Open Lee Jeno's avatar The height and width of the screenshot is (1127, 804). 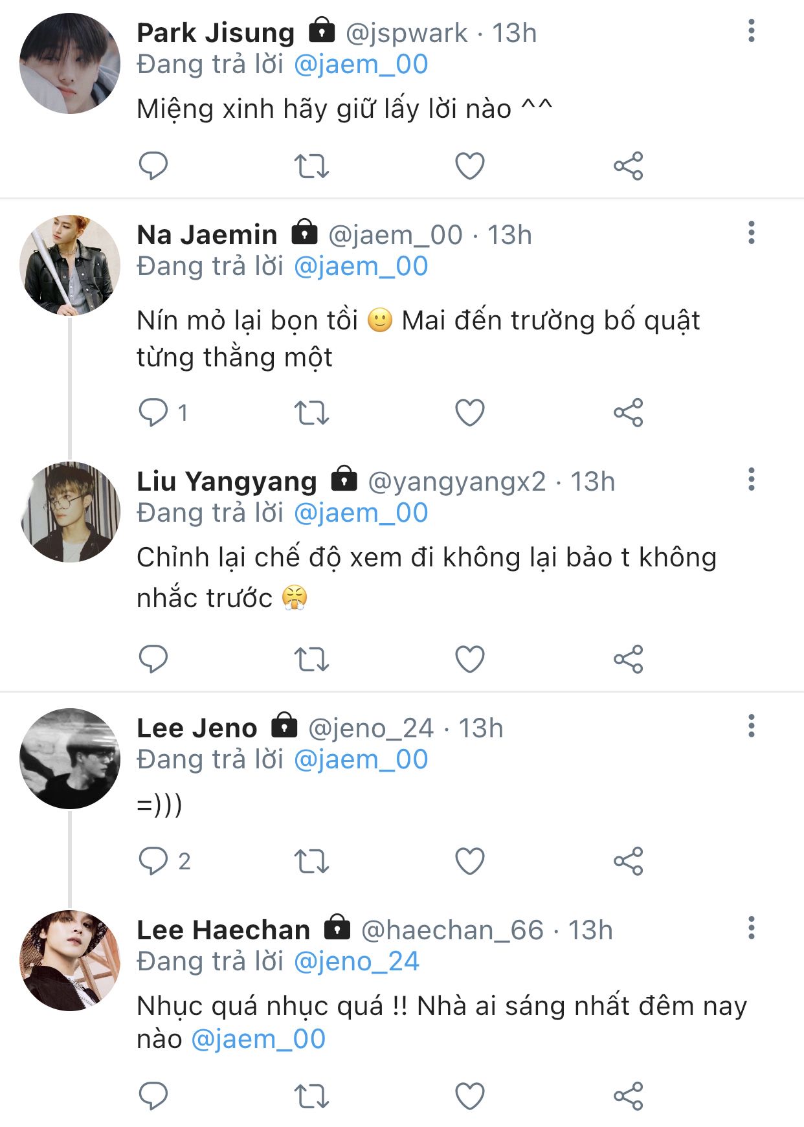point(70,759)
